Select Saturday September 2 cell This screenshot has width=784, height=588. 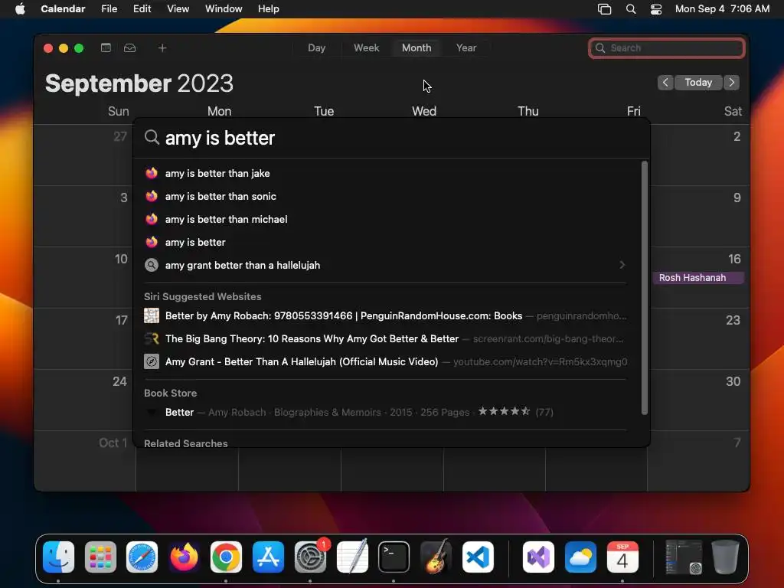point(699,155)
